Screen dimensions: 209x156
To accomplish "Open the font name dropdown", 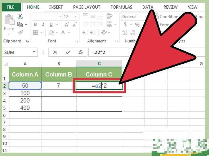I will tap(60, 17).
